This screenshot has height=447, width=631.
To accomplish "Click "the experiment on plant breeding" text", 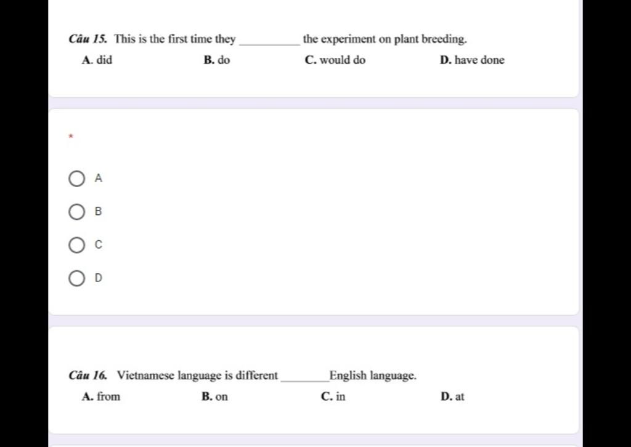I will click(385, 39).
